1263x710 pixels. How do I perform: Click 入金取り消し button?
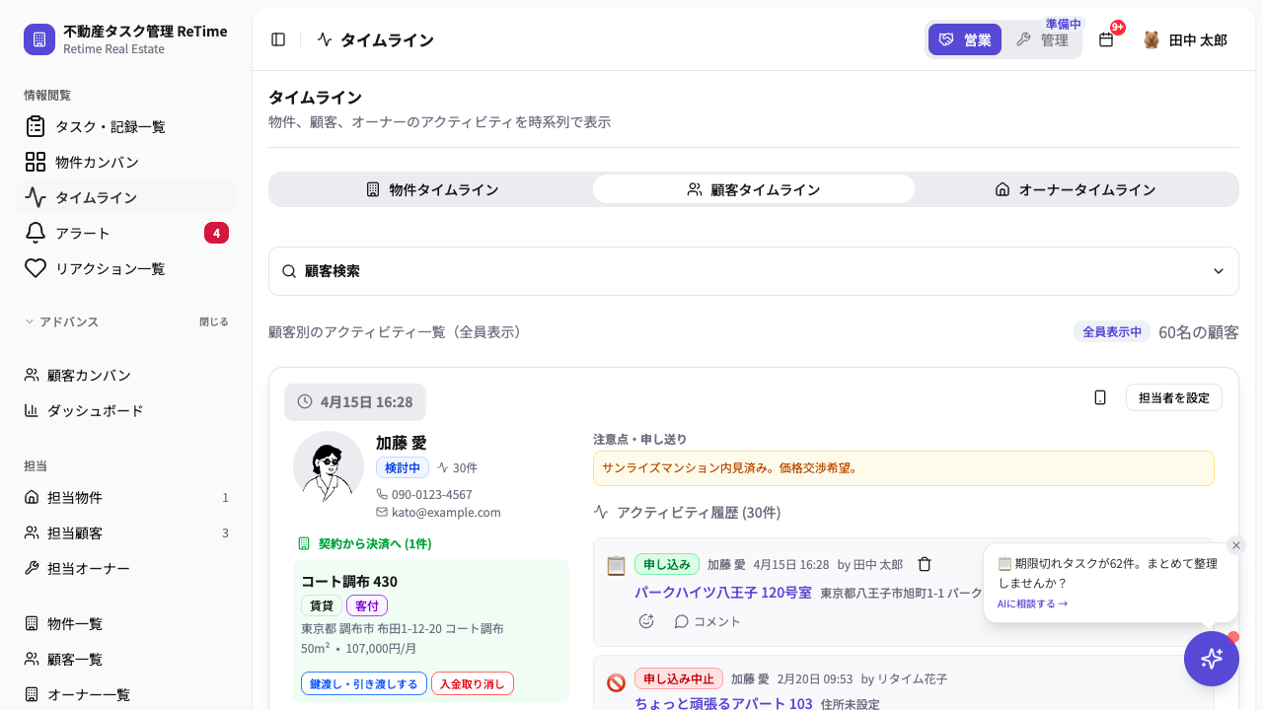click(x=473, y=683)
